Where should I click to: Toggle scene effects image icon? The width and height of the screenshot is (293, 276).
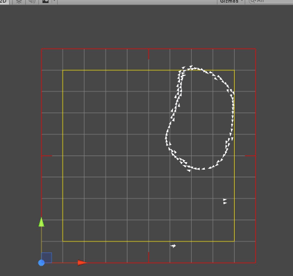(x=46, y=2)
